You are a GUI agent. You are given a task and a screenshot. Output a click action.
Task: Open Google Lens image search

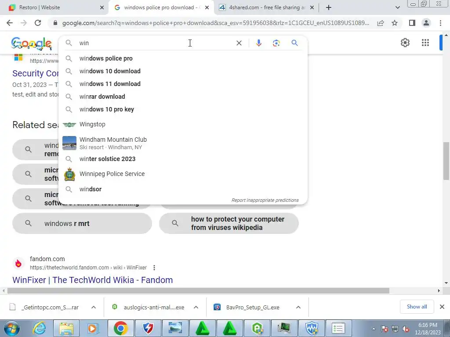(276, 43)
